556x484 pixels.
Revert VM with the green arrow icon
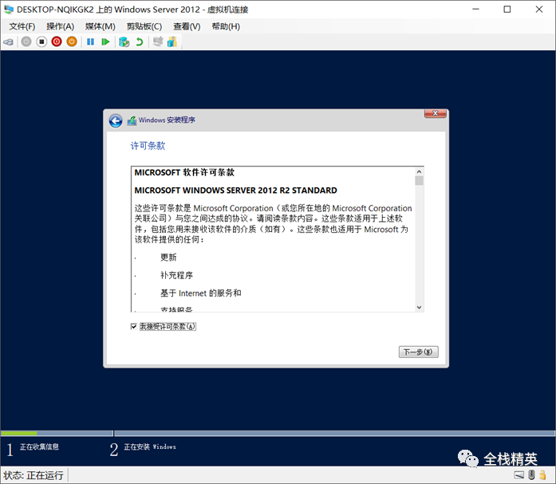coord(140,41)
